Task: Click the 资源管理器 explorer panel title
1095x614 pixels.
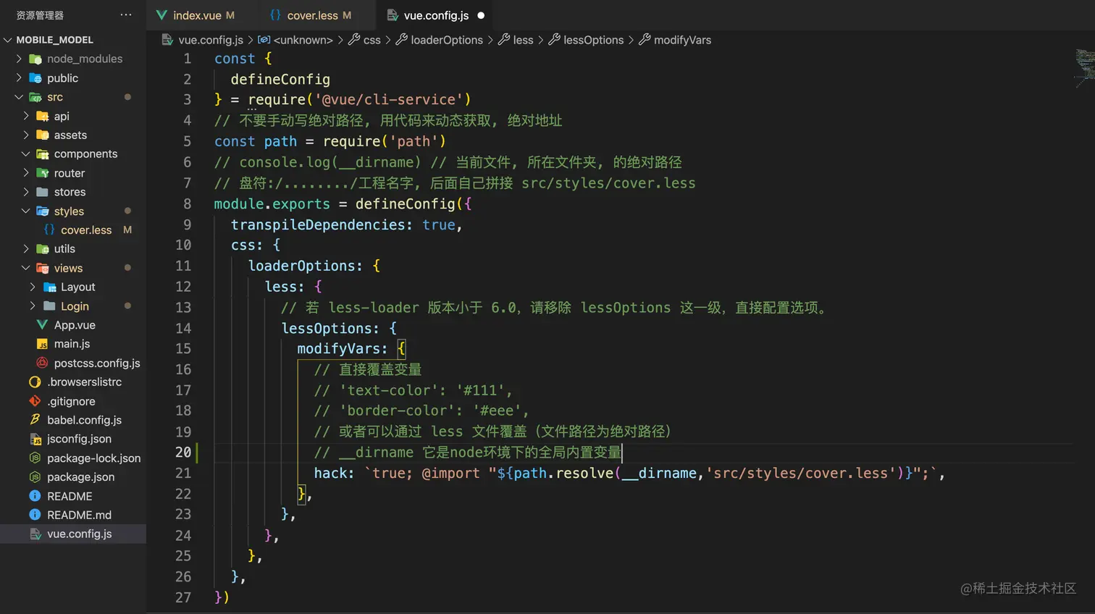Action: coord(40,15)
